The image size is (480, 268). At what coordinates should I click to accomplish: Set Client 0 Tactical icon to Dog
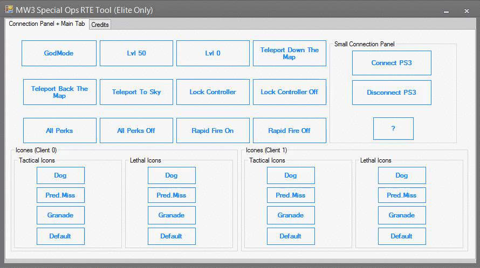(x=60, y=175)
